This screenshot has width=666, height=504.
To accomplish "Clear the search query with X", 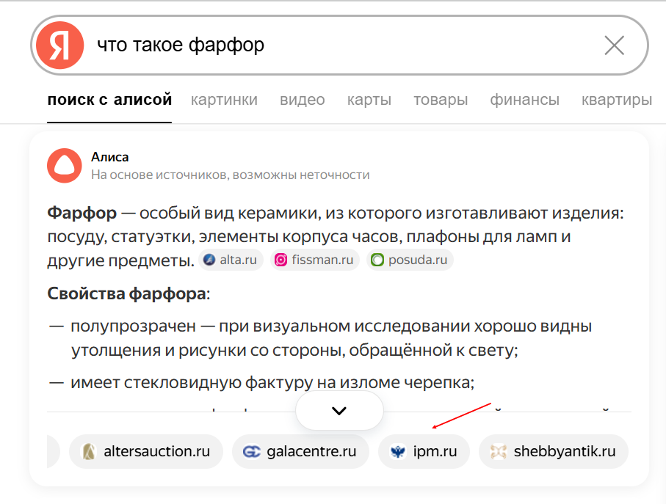I will pyautogui.click(x=614, y=45).
